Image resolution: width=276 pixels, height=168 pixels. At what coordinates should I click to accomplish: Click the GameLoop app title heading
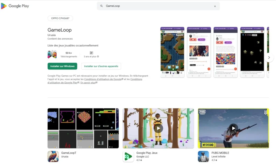60,30
